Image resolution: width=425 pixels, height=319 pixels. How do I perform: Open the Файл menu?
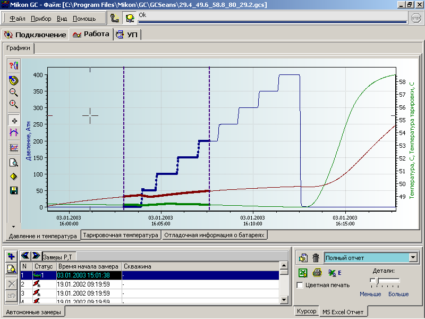coord(17,19)
